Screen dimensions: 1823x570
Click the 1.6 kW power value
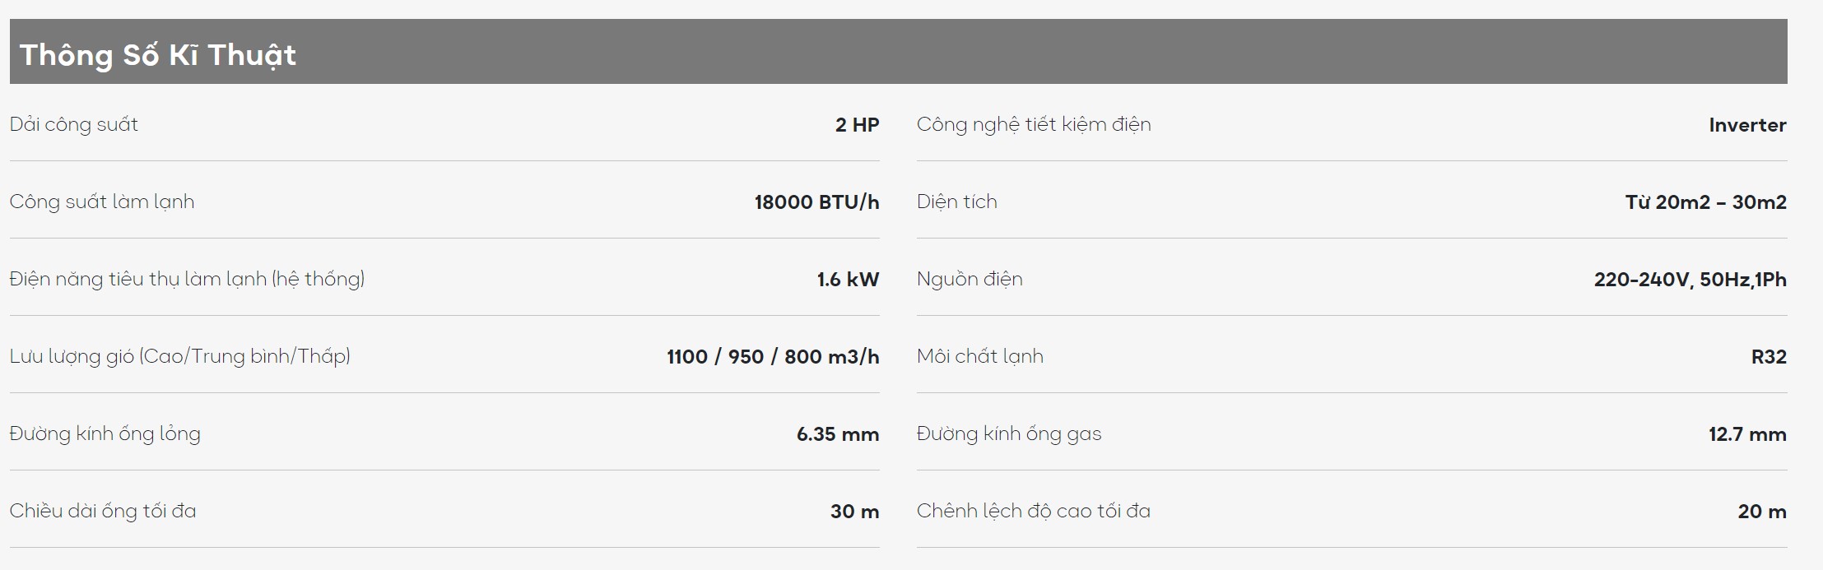(848, 280)
